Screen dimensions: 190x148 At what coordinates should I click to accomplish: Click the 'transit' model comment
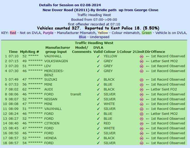pyautogui.click(x=76, y=94)
